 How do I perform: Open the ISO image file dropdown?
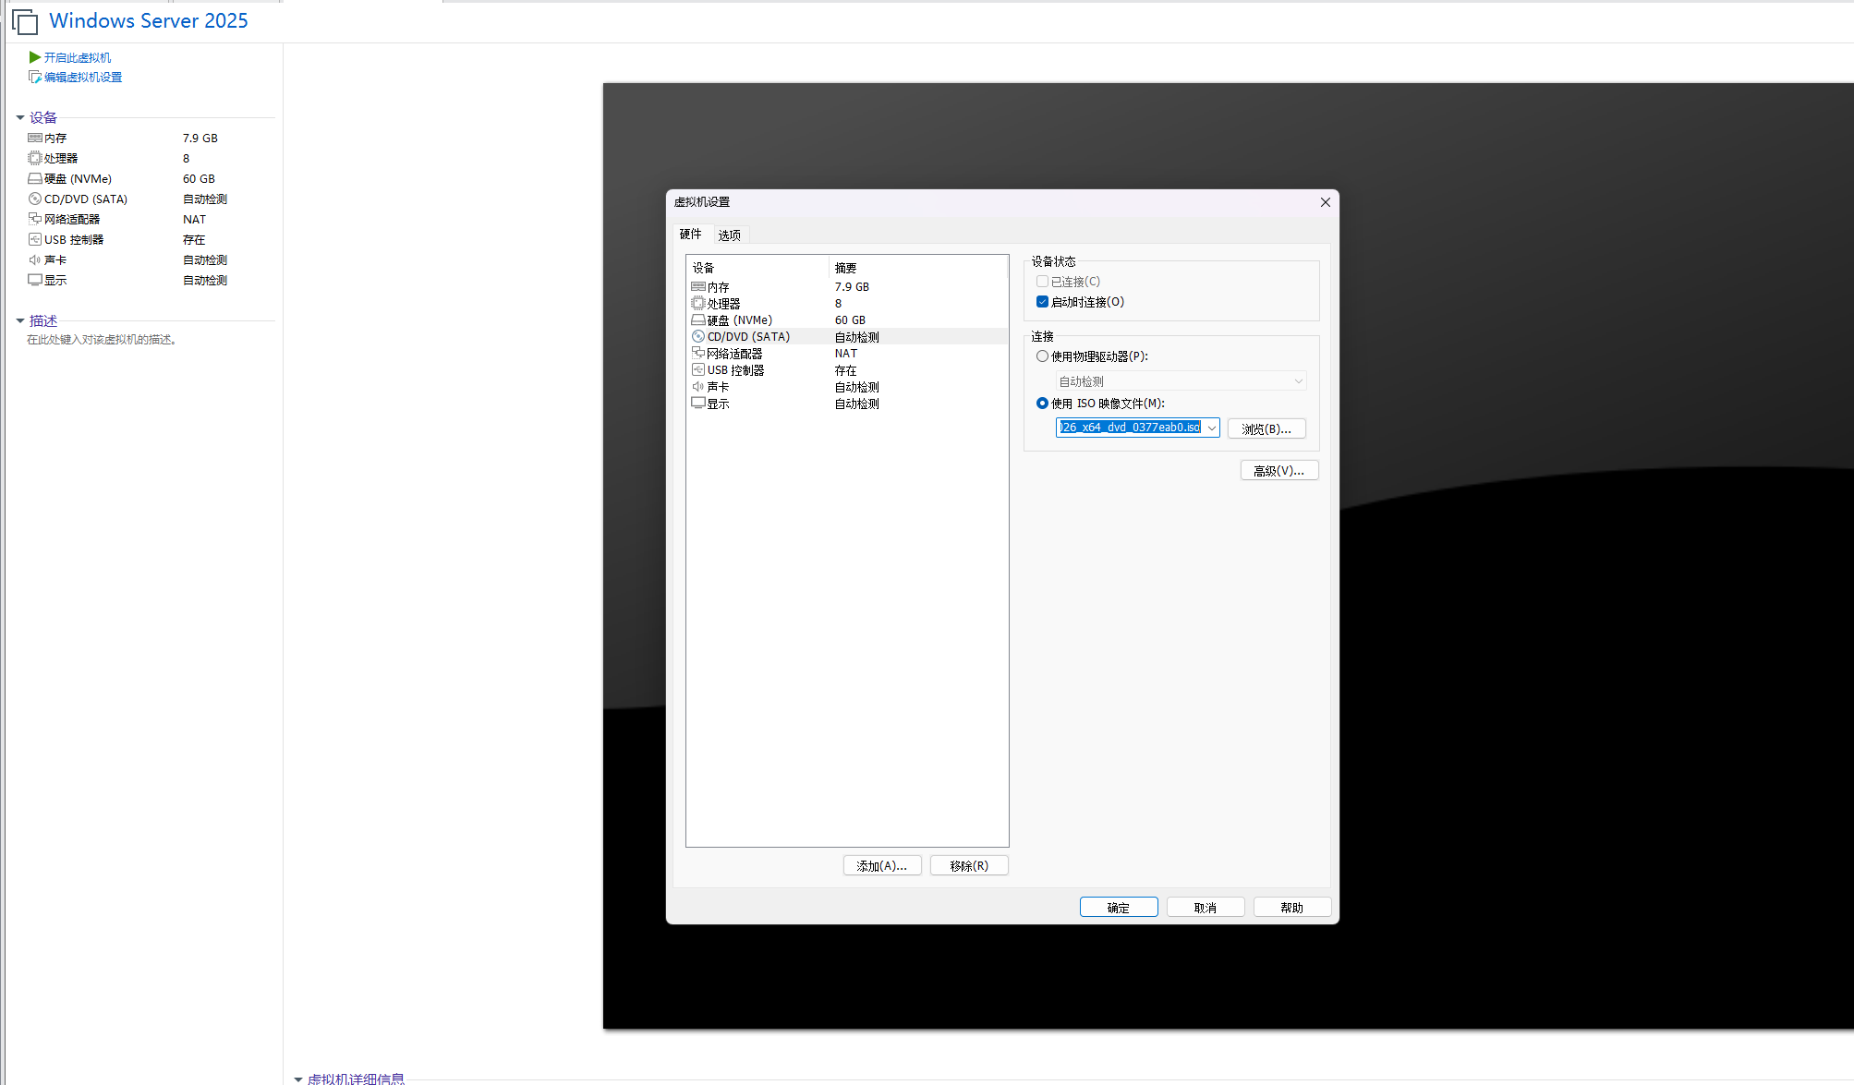click(1211, 428)
